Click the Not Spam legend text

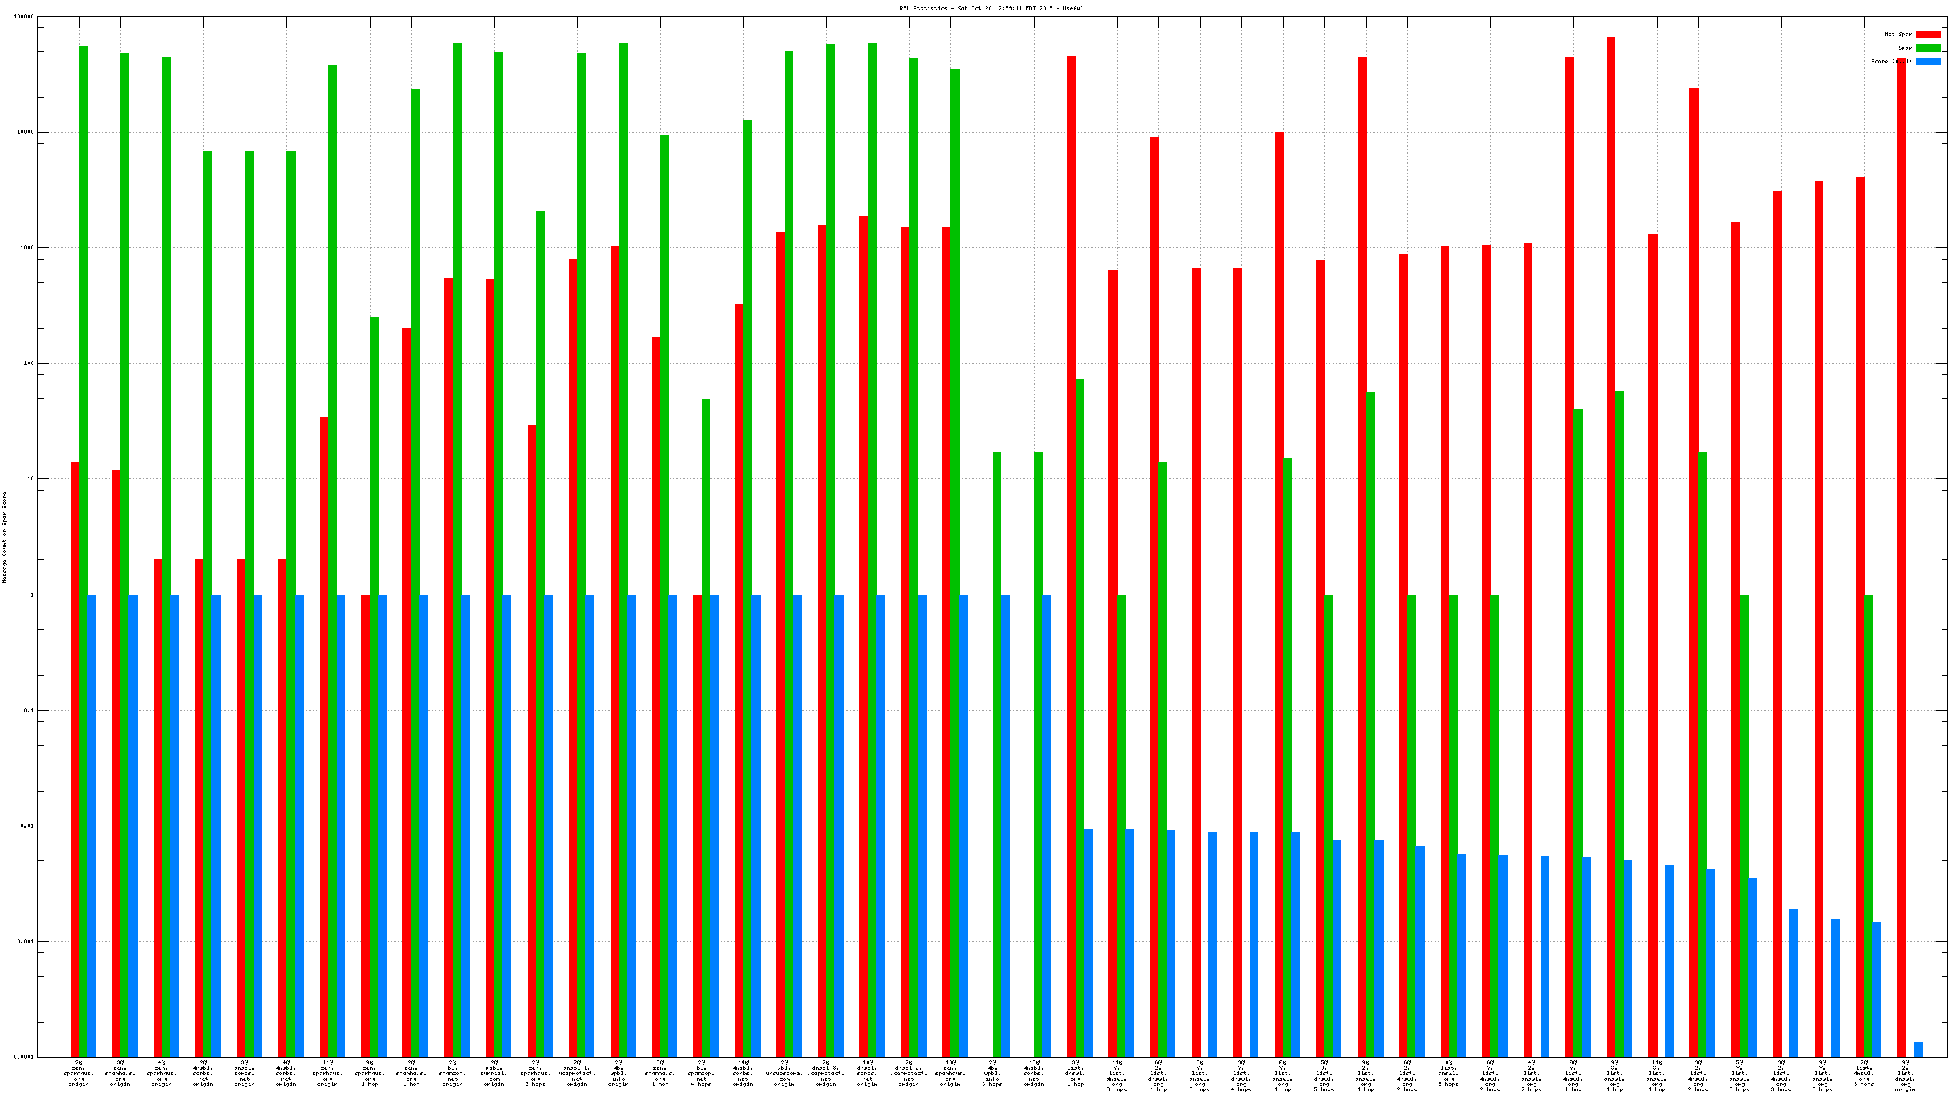(x=1898, y=34)
